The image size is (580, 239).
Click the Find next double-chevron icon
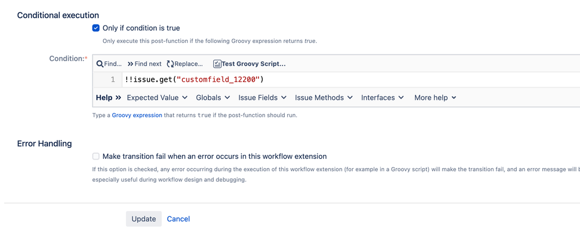point(130,64)
